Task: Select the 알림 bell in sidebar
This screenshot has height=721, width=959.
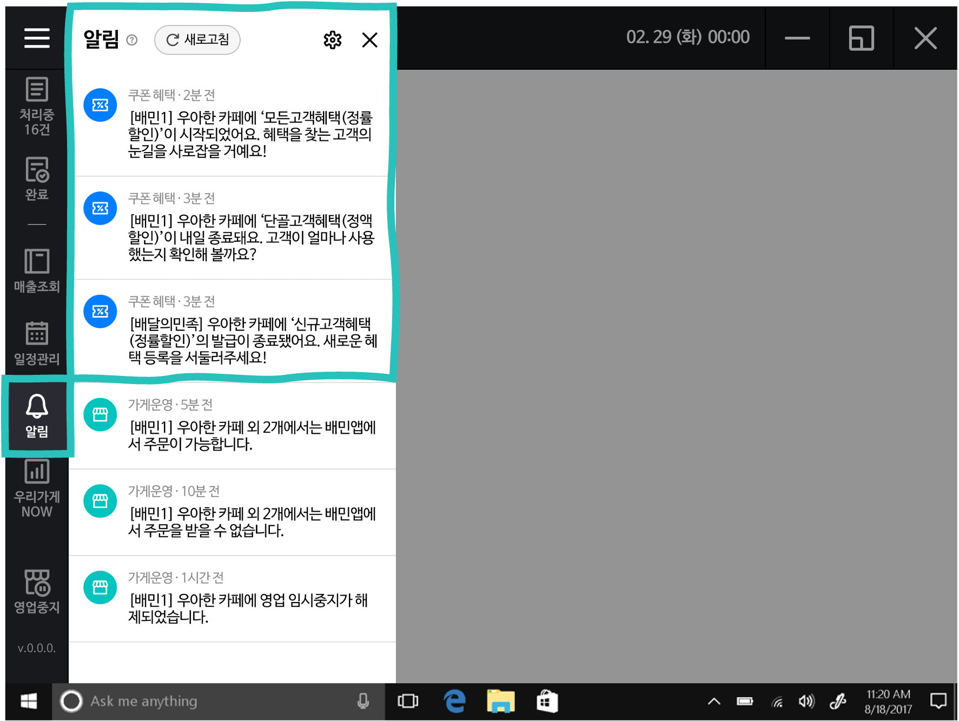Action: (x=37, y=416)
